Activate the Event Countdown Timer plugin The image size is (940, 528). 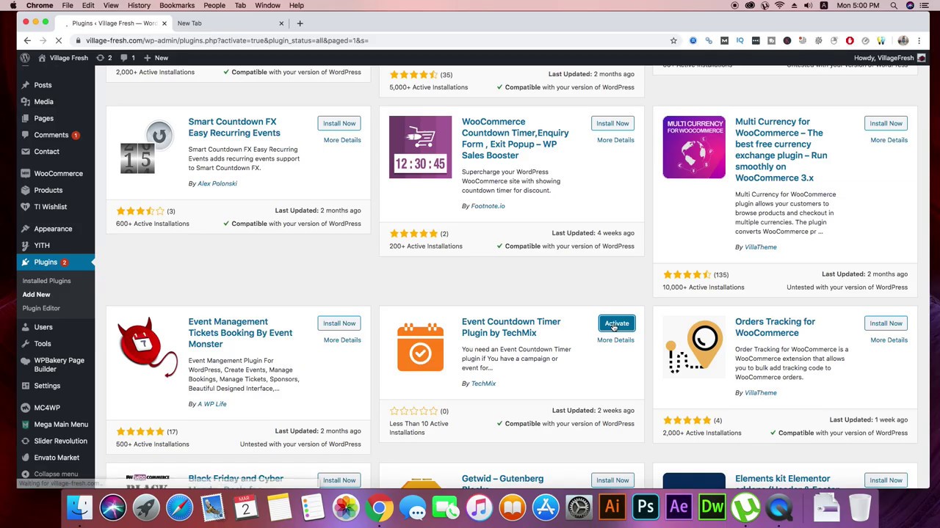click(x=616, y=323)
